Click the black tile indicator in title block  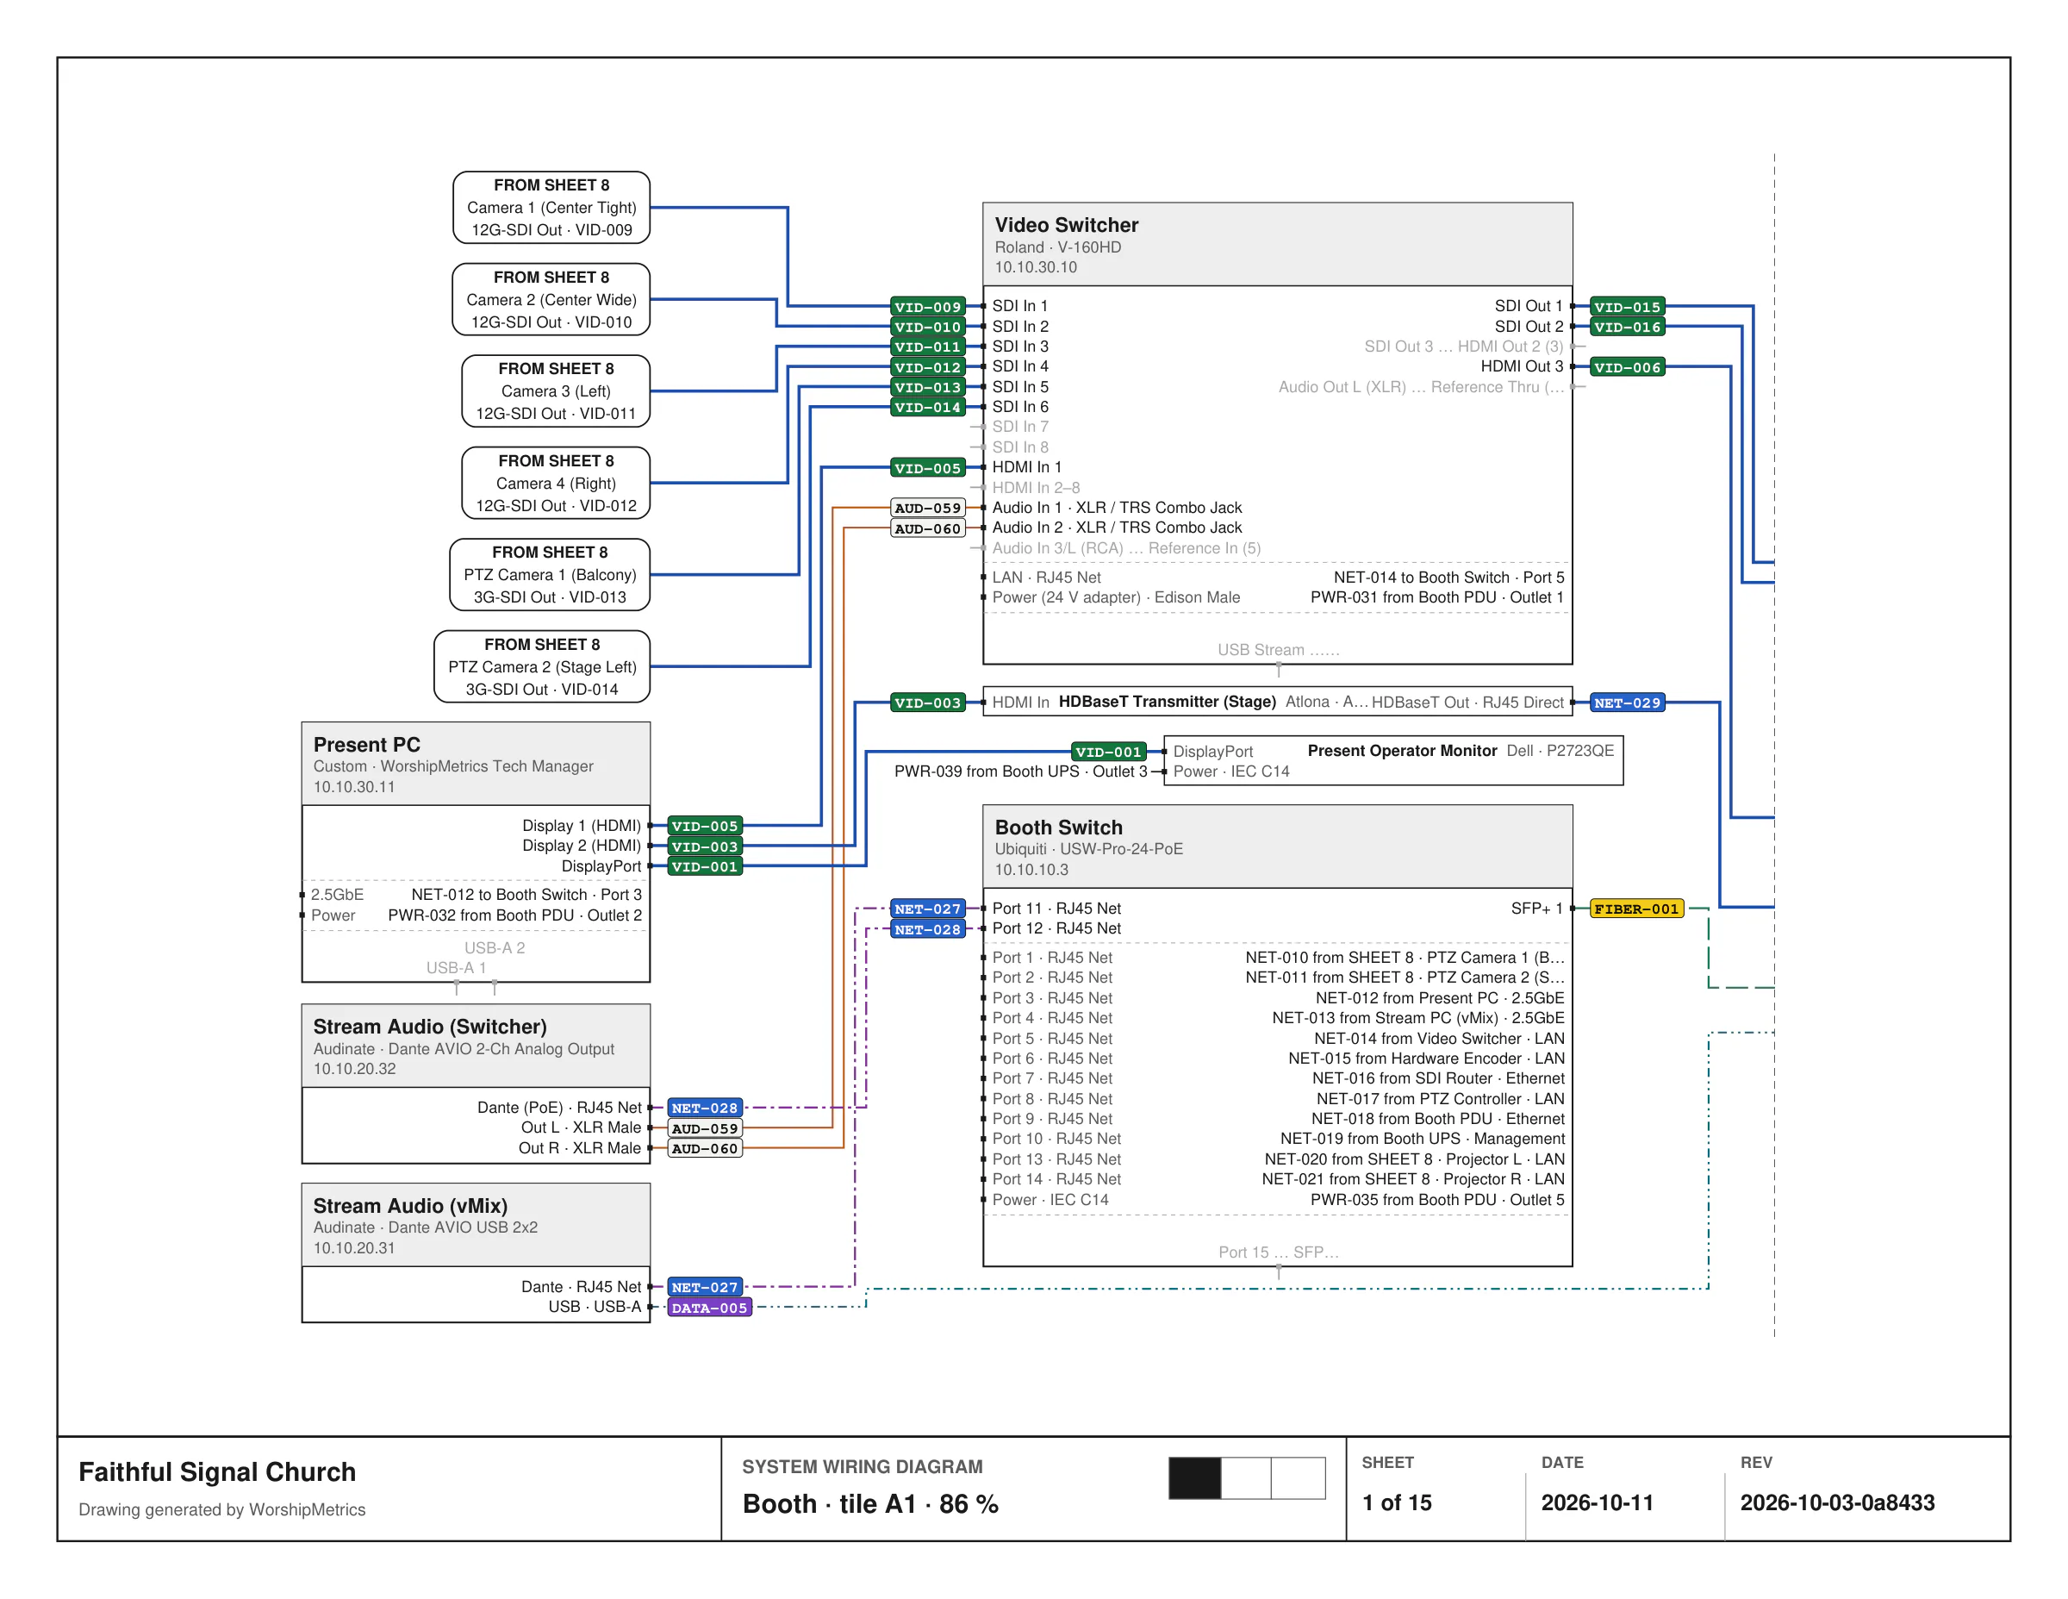pos(1195,1477)
